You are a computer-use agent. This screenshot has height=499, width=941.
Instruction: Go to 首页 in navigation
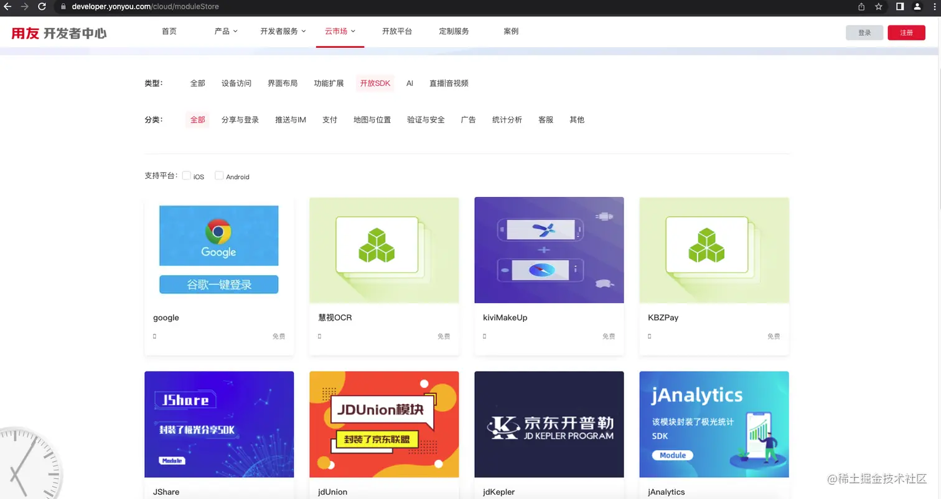169,31
